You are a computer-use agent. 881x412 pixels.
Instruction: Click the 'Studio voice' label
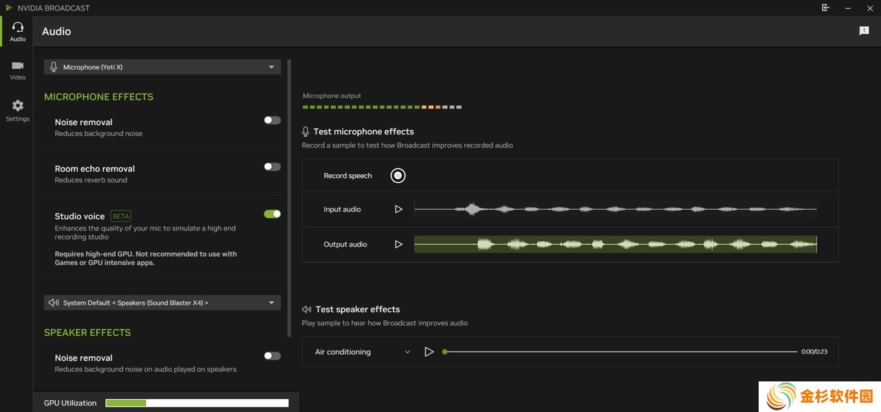(x=80, y=216)
